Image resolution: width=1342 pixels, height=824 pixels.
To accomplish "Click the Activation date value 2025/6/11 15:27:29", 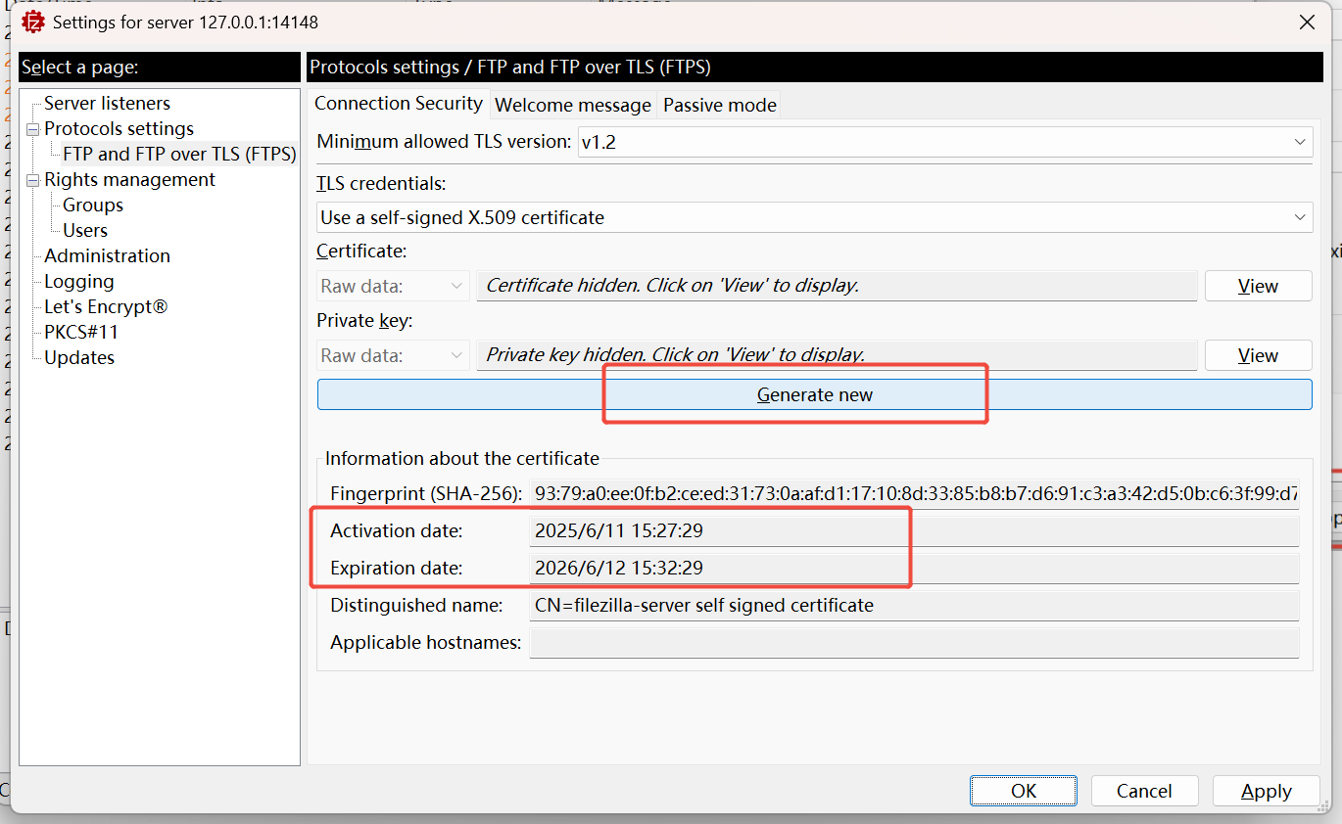I will [914, 530].
